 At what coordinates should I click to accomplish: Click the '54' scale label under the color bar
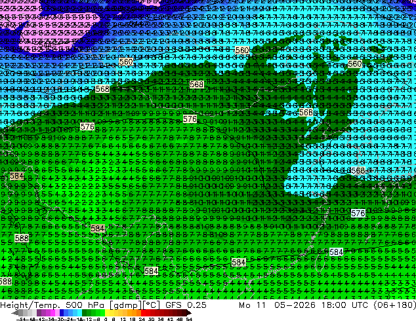190,320
